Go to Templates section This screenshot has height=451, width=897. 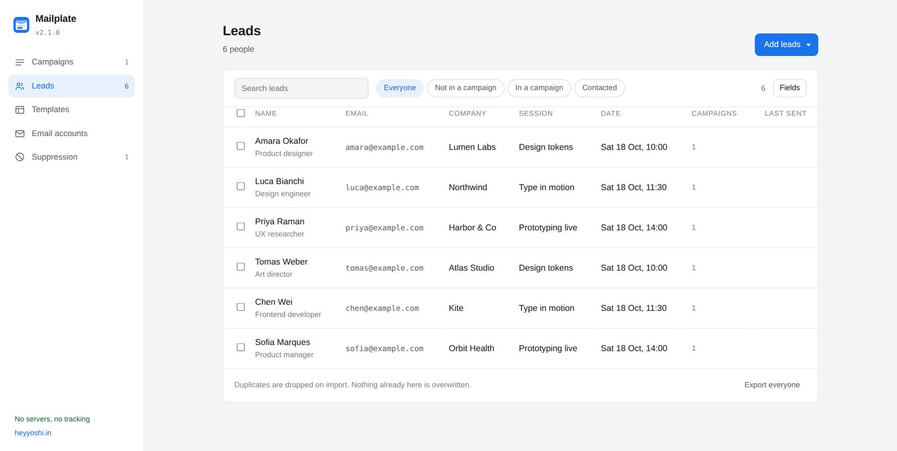(72, 110)
